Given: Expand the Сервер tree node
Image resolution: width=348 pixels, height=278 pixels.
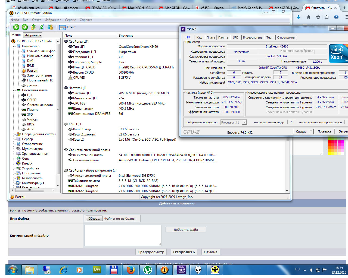Looking at the screenshot, I should click(x=14, y=139).
